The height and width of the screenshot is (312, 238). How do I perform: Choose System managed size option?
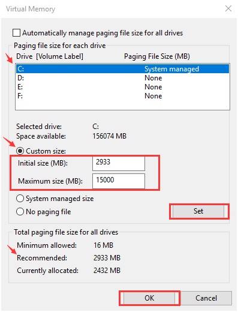[x=20, y=199]
